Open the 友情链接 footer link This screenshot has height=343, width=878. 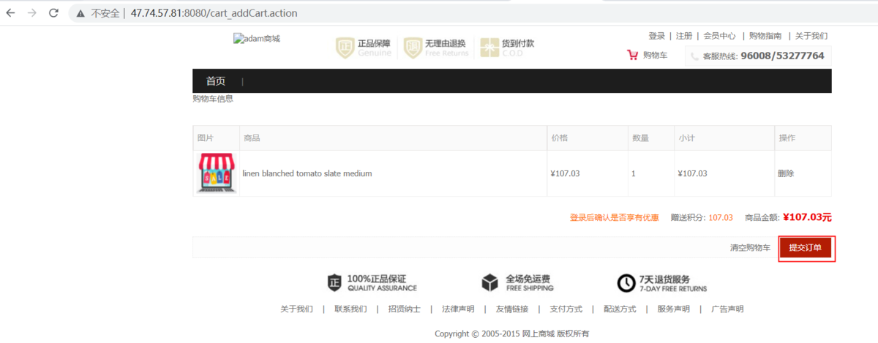(512, 309)
